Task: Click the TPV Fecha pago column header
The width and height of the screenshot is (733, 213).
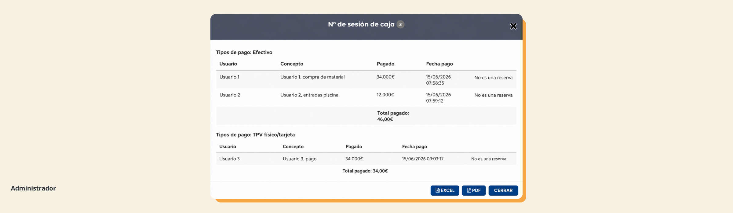Action: click(x=414, y=147)
